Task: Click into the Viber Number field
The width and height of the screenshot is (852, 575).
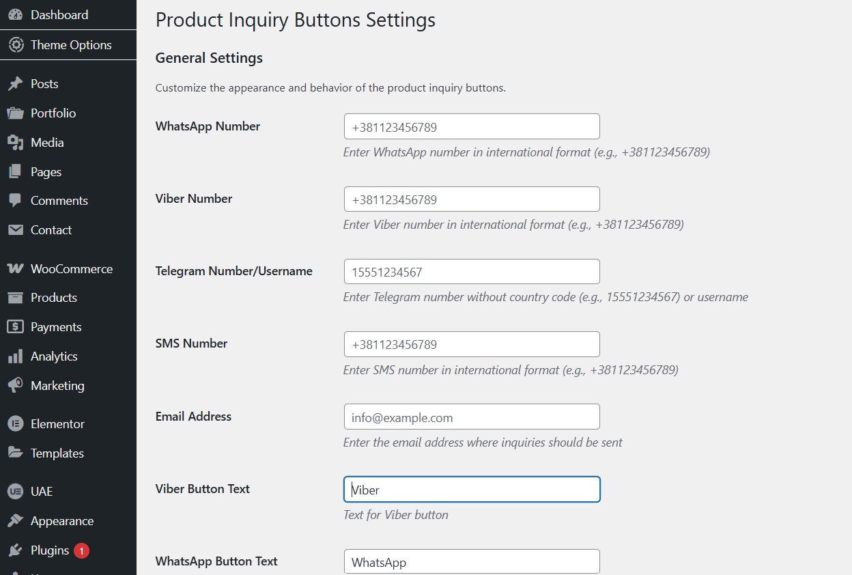Action: click(472, 199)
